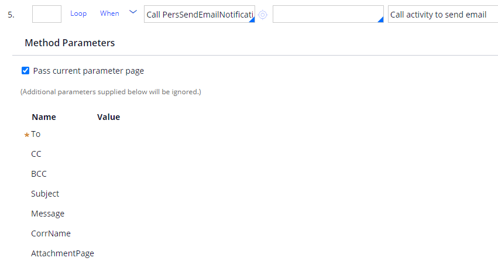Collapse step 5 with the chevron arrow

coord(133,12)
